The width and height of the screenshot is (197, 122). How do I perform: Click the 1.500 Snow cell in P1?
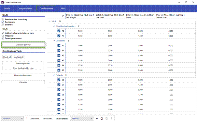(140, 36)
